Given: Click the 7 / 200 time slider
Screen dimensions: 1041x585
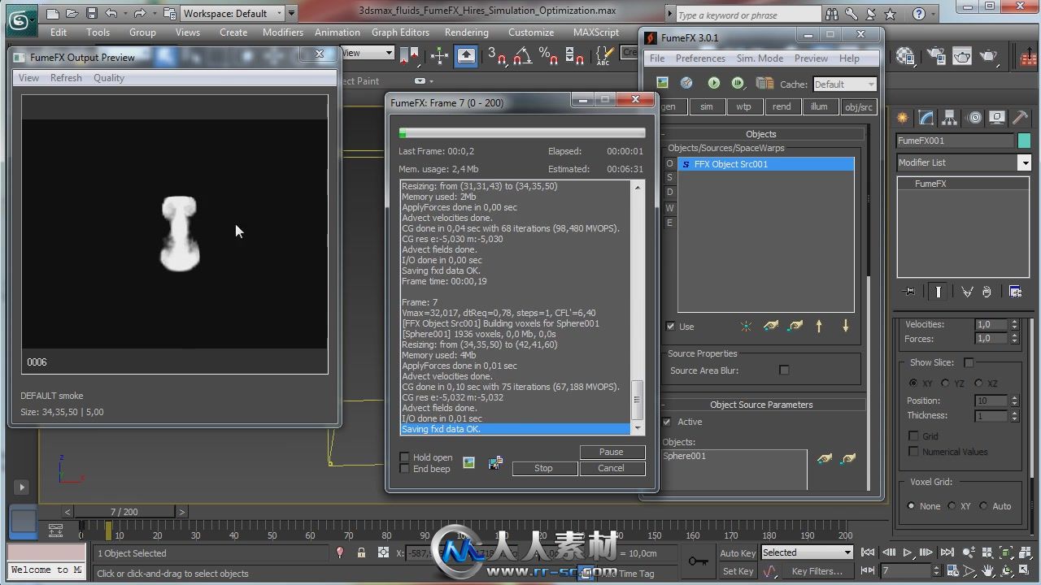Looking at the screenshot, I should click(124, 512).
